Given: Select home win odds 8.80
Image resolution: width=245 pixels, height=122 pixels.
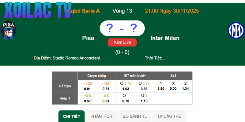Looking at the screenshot, I should (161, 89).
